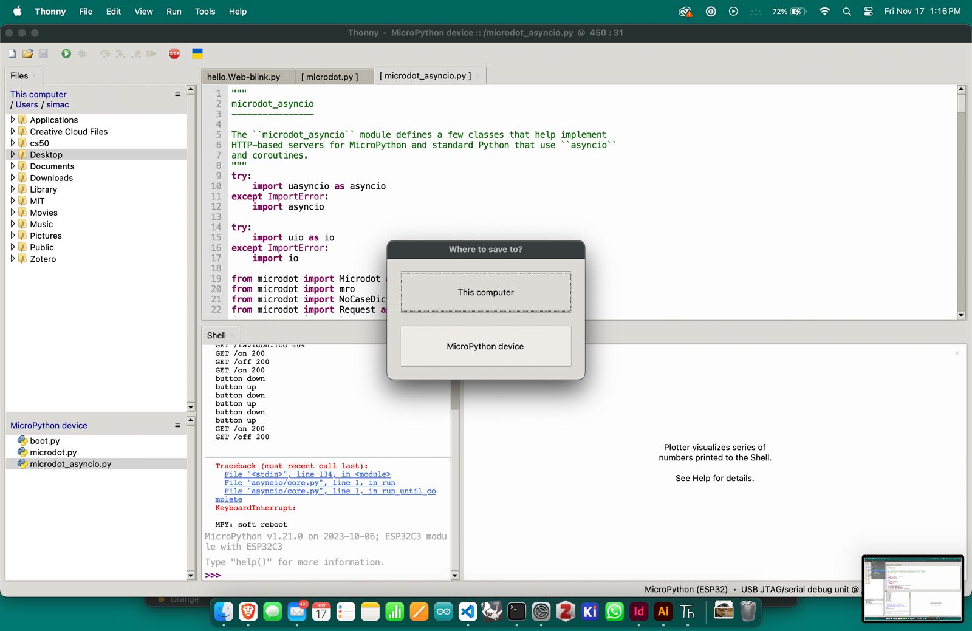Click the resume toolbar icon
The height and width of the screenshot is (631, 972).
[151, 54]
